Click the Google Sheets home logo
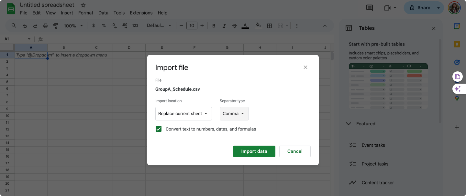The image size is (466, 196). [x=11, y=9]
